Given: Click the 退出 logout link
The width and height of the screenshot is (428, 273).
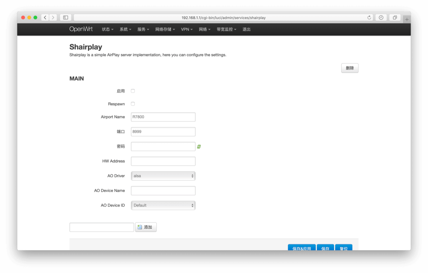Looking at the screenshot, I should click(x=246, y=29).
